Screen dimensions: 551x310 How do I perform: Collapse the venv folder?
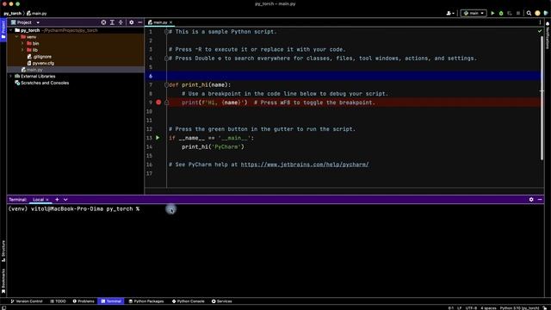[17, 37]
